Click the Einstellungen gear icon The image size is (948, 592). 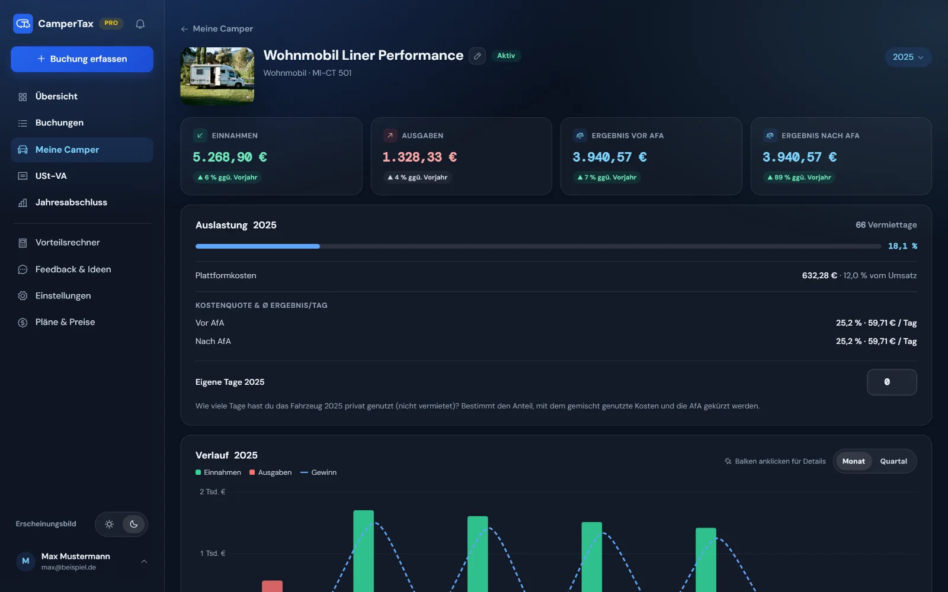coord(23,295)
